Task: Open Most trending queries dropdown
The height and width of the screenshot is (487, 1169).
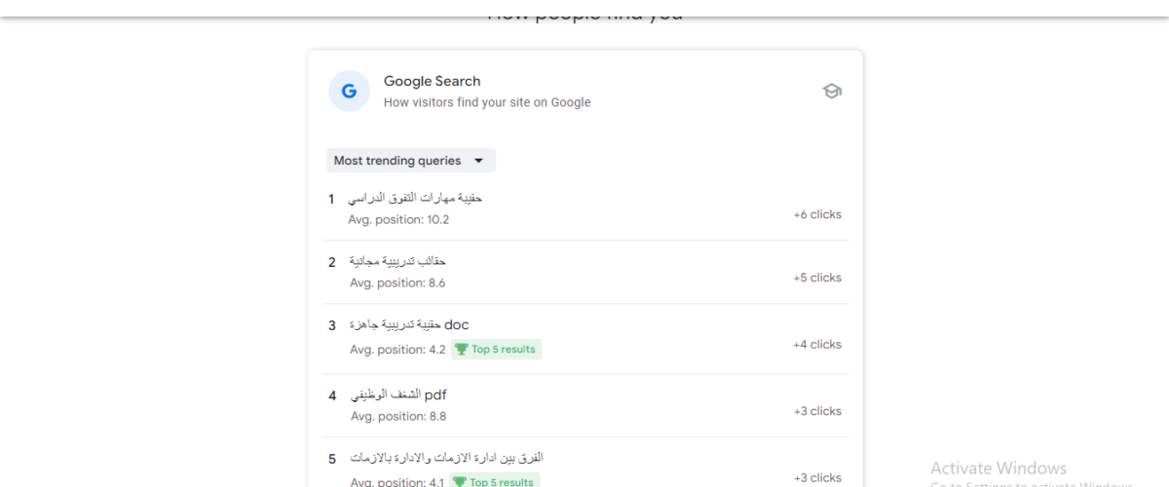Action: [x=411, y=161]
